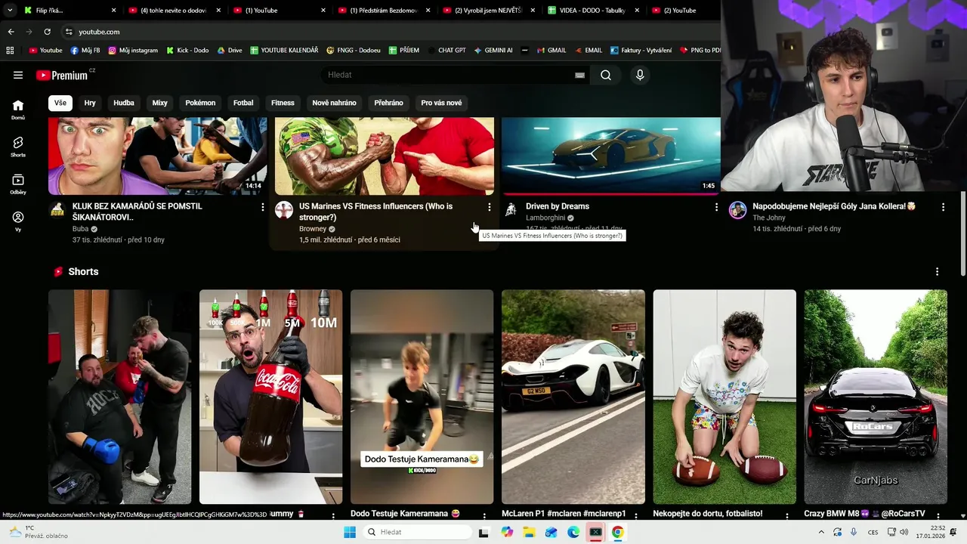Open video title KLUK BEZ KAMARÁDŮ SE POMSTIL
Viewport: 967px width, 544px height.
[137, 212]
